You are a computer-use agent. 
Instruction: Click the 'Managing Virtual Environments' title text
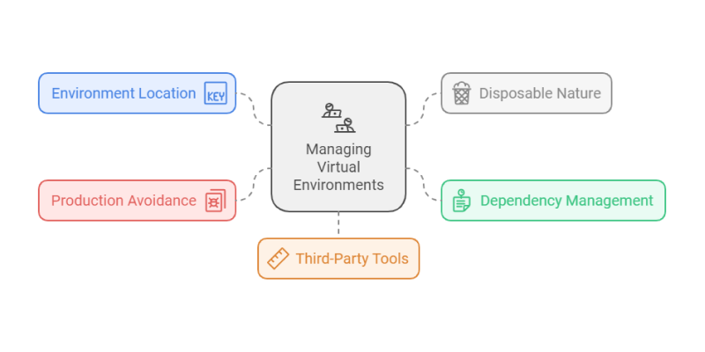[x=338, y=167]
